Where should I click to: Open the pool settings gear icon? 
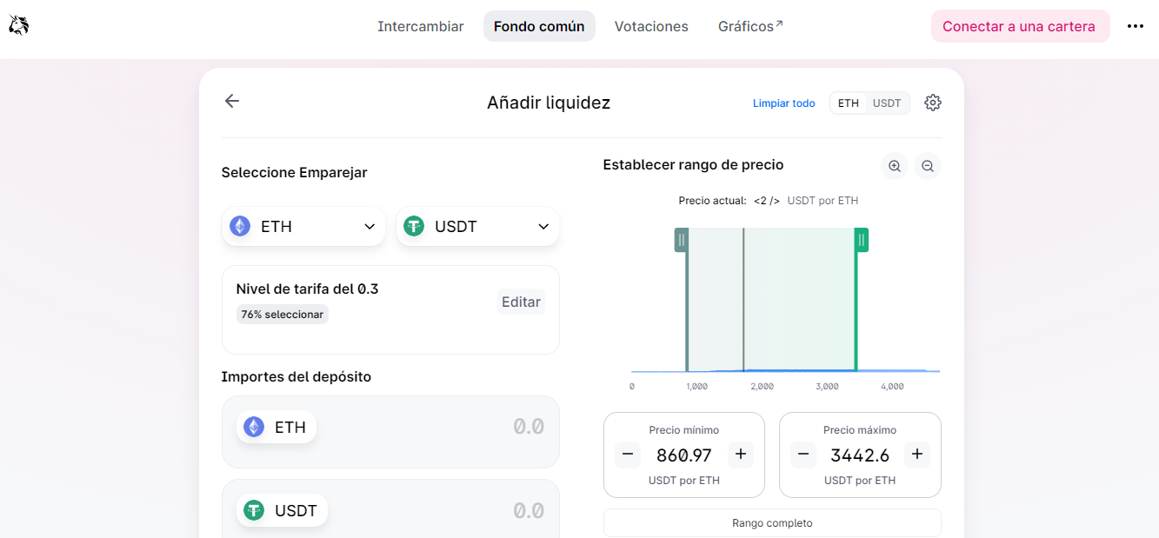(x=933, y=103)
